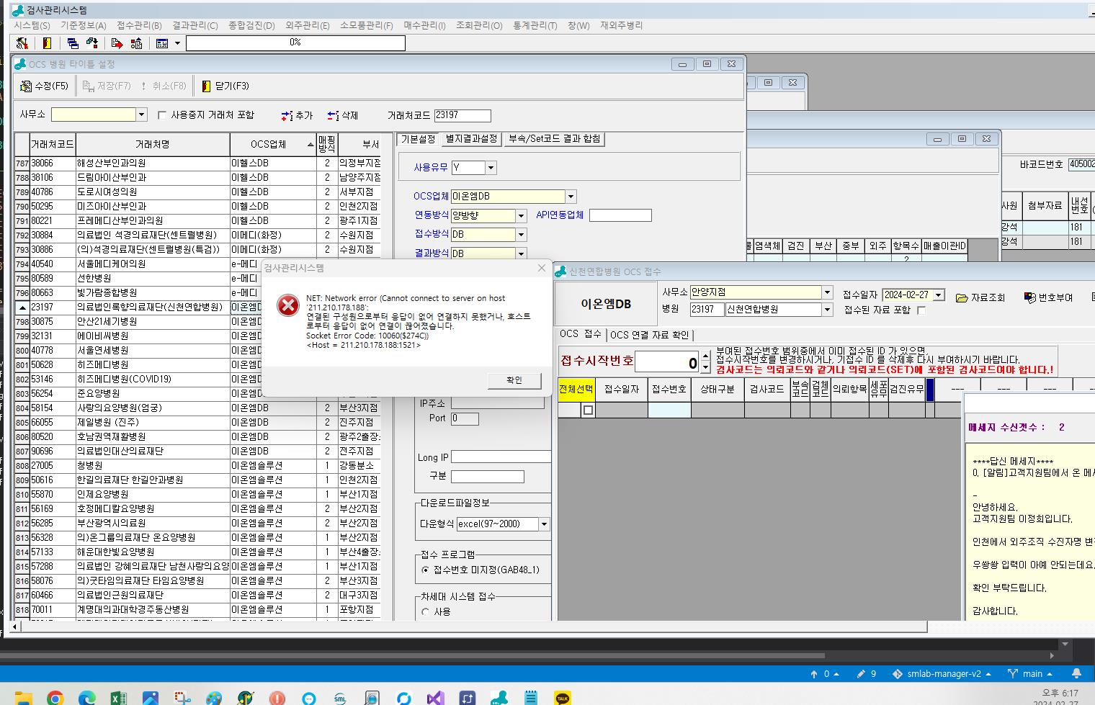Select 접수번호 미지정(GAB48_1) radio button
The image size is (1095, 705).
(x=425, y=570)
